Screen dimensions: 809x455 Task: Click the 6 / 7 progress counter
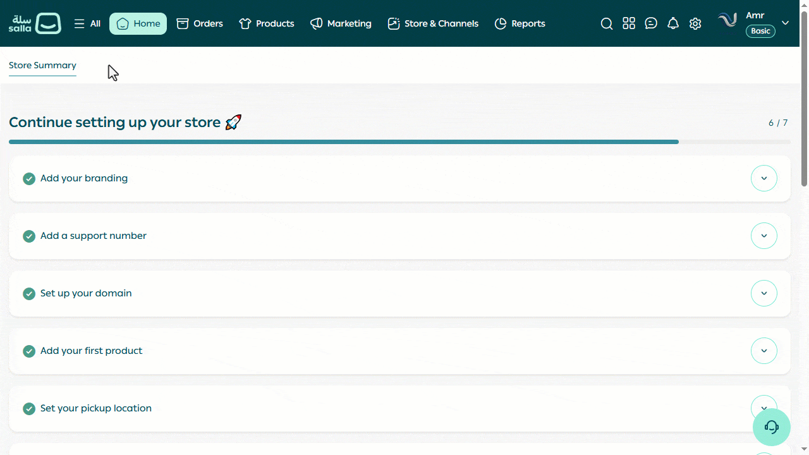[778, 123]
